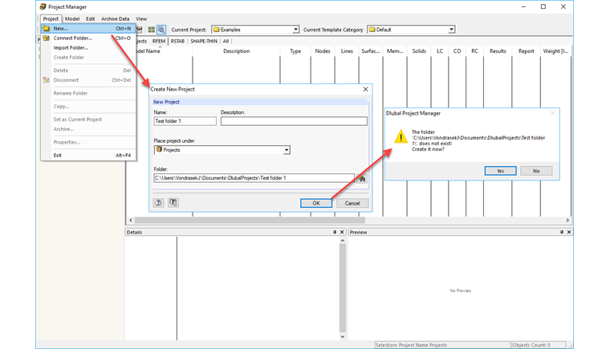Sort by the Type column header
Viewport: 610px width, 349px height.
295,51
